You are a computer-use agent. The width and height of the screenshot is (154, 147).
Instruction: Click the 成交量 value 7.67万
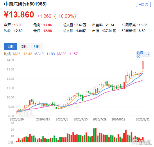(81, 25)
